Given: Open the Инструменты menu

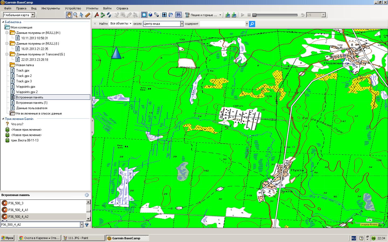Looking at the screenshot, I should coord(51,8).
